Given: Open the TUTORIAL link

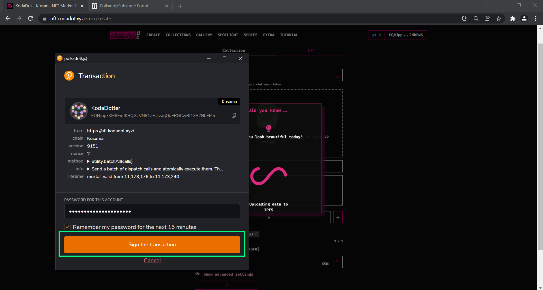Looking at the screenshot, I should click(289, 35).
